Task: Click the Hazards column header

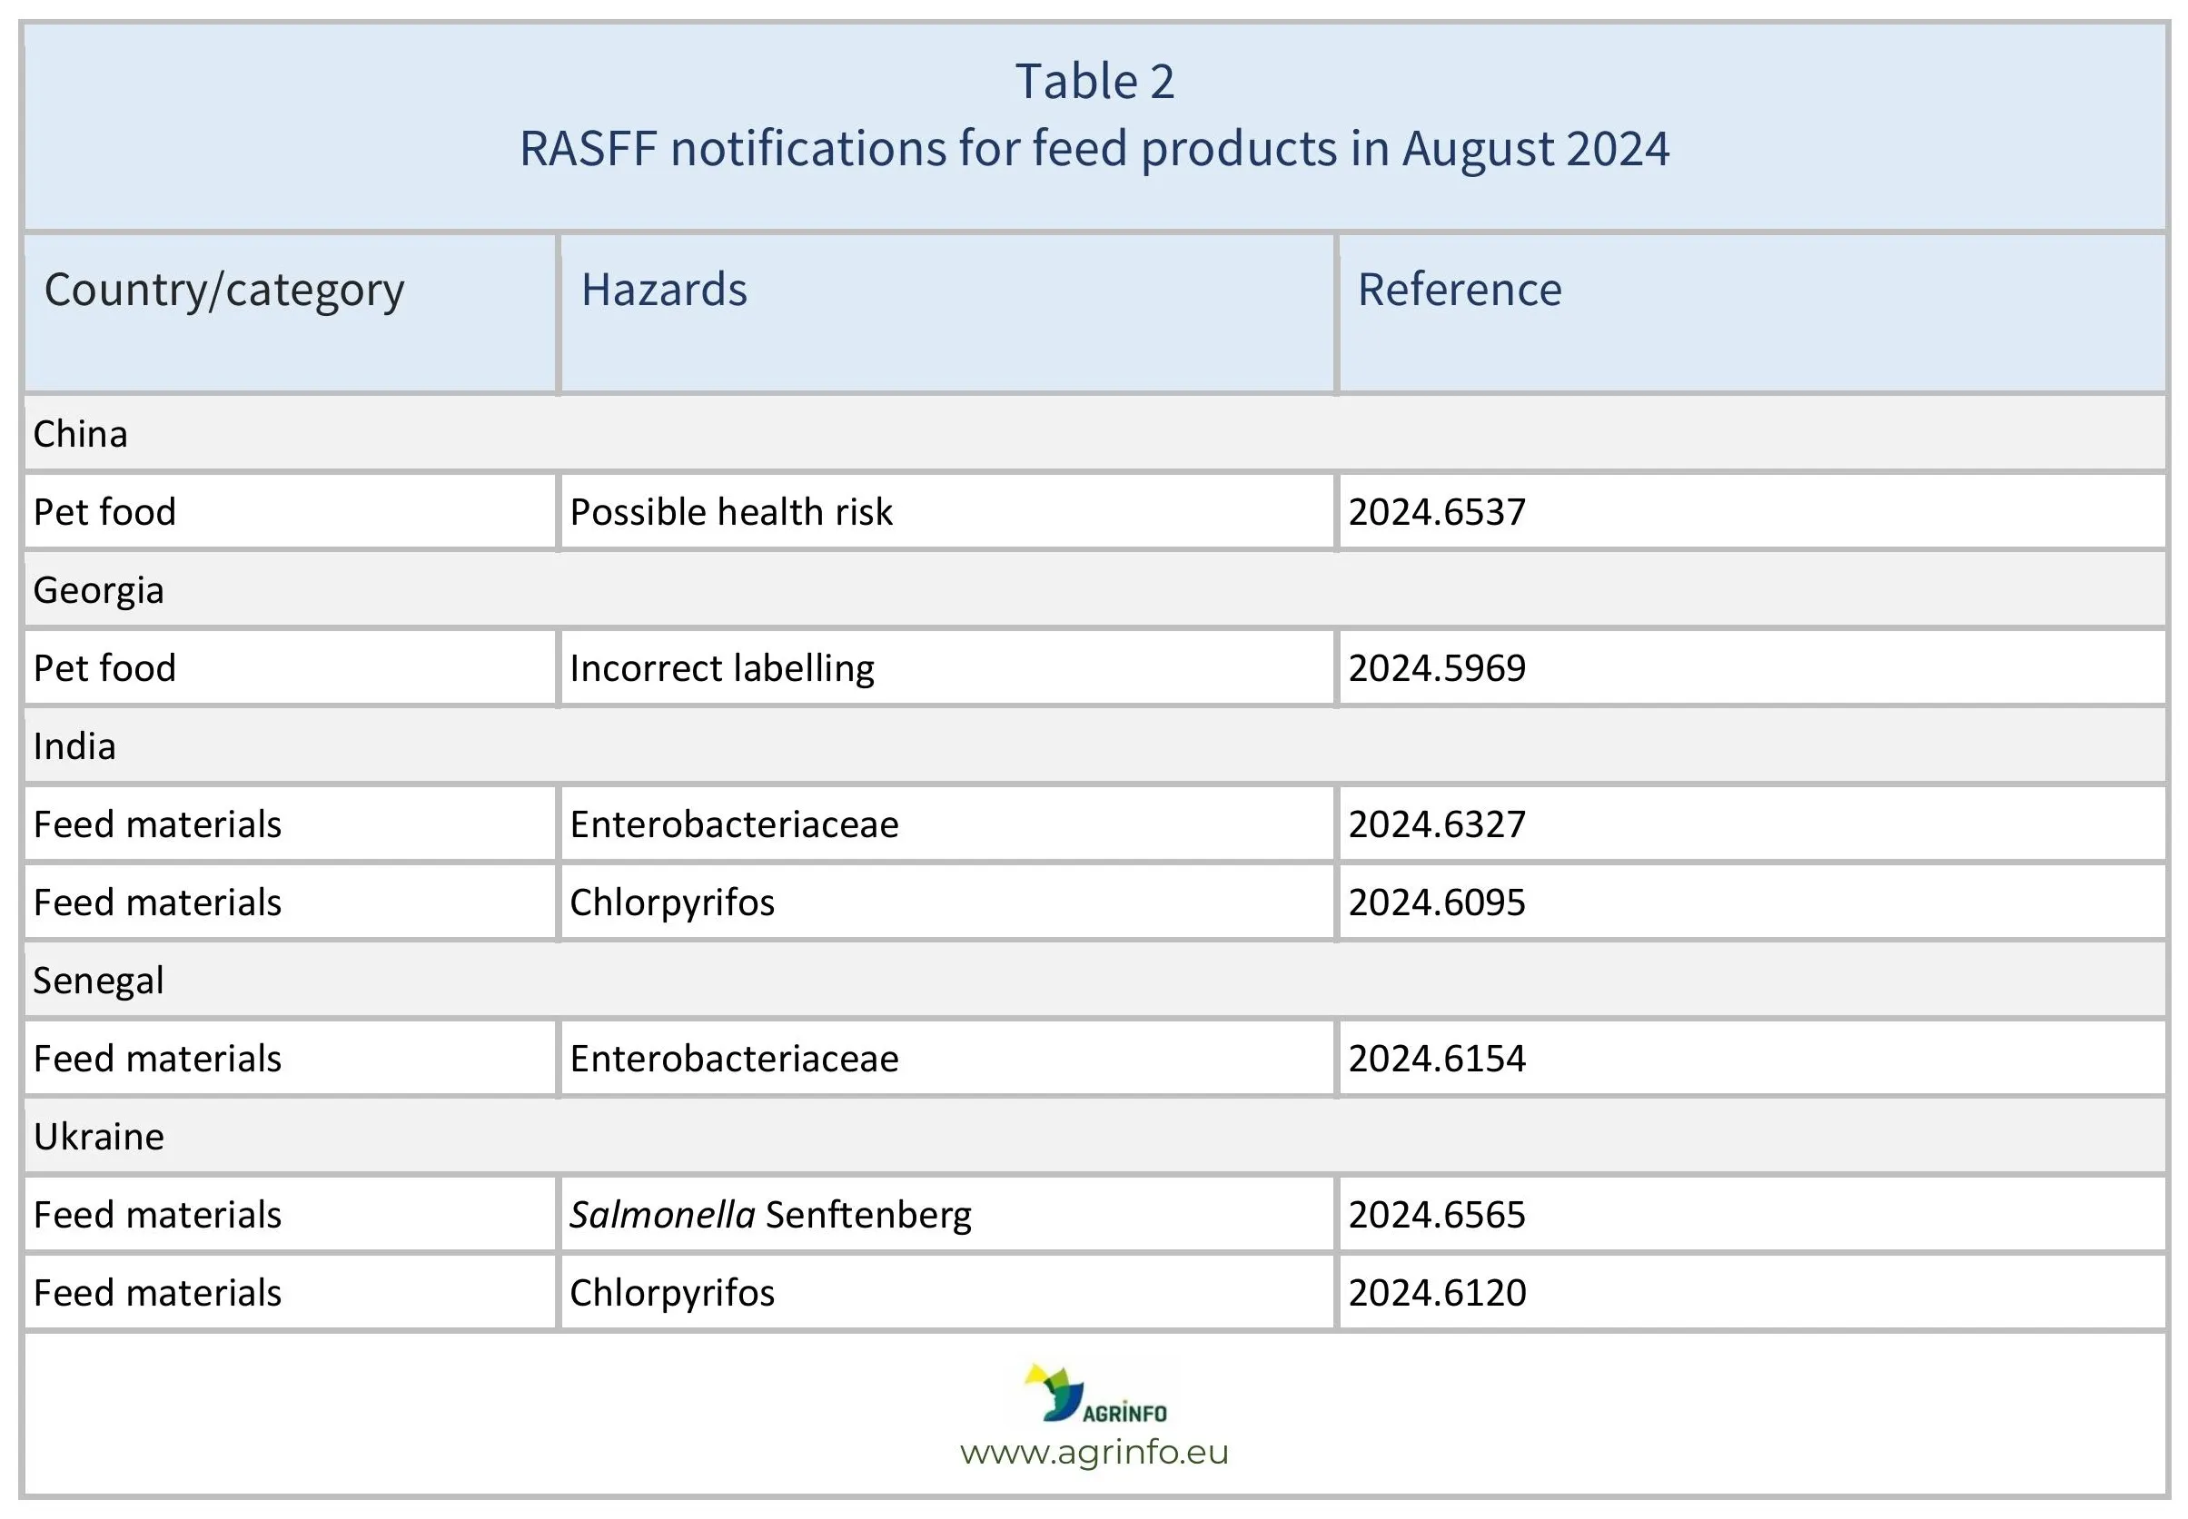Action: coord(947,313)
